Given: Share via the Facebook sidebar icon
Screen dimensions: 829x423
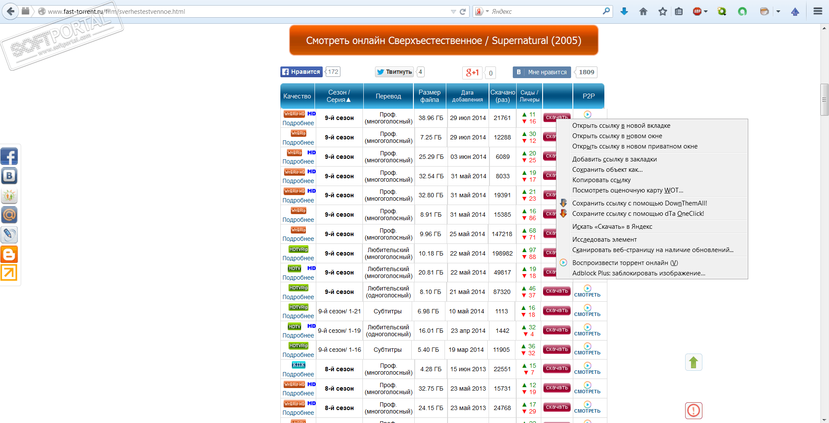Looking at the screenshot, I should coord(9,156).
